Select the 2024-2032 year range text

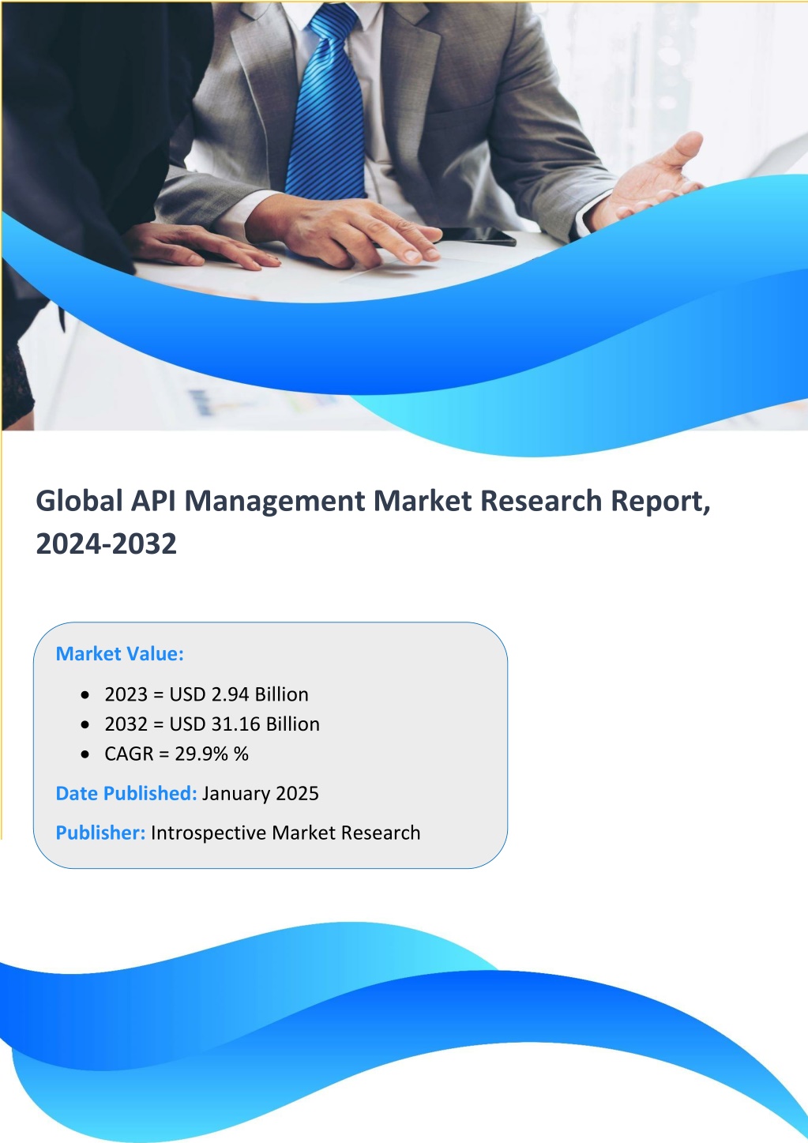point(107,544)
